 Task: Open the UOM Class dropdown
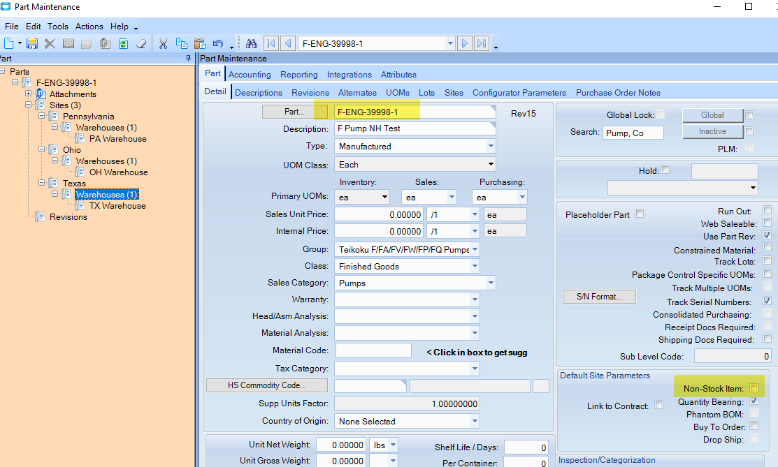(491, 165)
